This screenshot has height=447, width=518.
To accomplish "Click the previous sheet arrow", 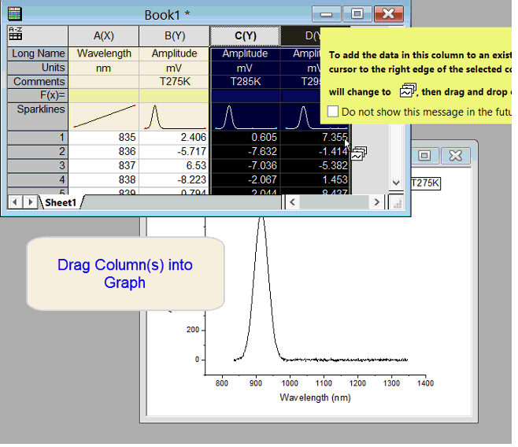I will (15, 202).
